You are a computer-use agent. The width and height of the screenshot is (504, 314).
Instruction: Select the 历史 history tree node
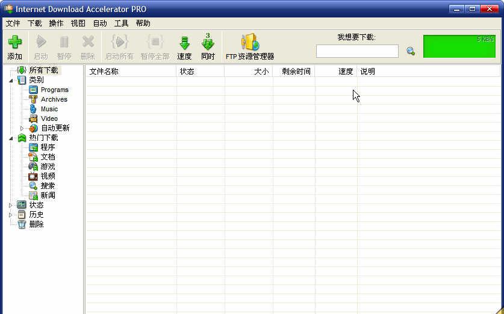(36, 215)
